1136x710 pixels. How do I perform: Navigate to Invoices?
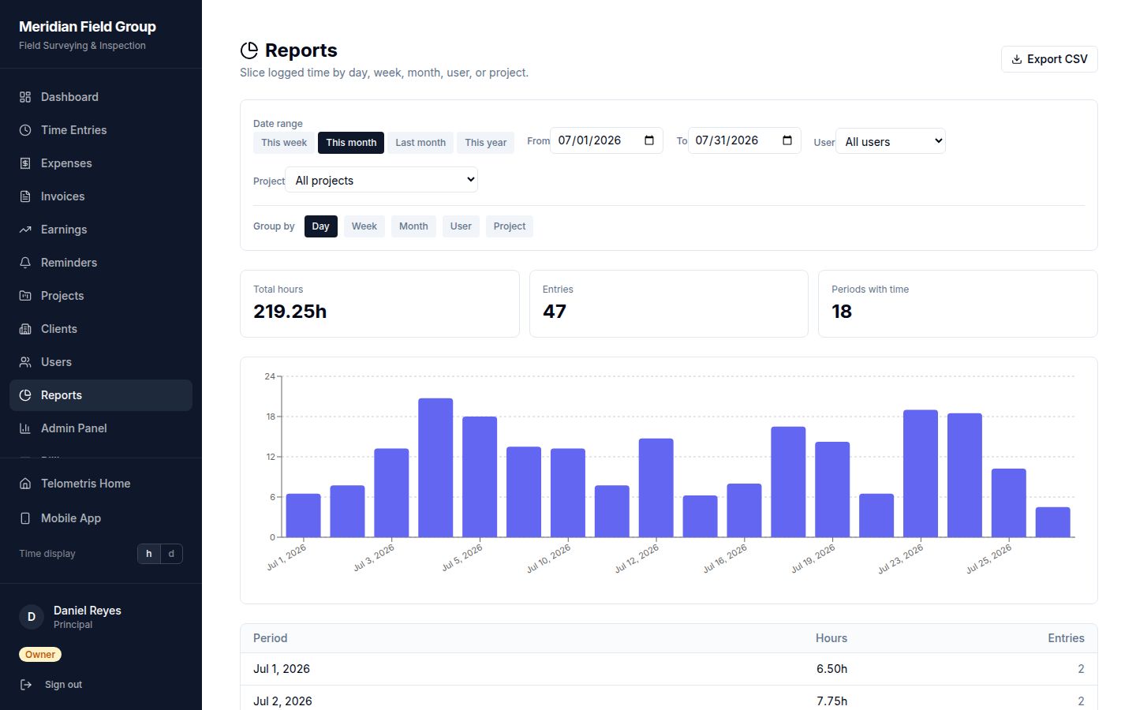[x=101, y=196]
